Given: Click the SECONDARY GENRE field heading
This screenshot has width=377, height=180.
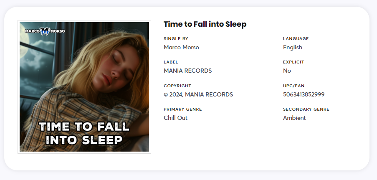Looking at the screenshot, I should pyautogui.click(x=306, y=109).
